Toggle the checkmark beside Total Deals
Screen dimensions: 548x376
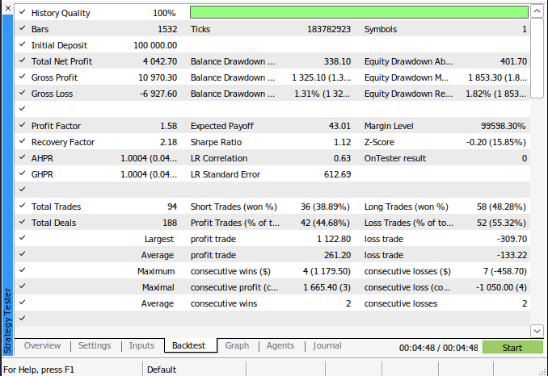pos(23,222)
